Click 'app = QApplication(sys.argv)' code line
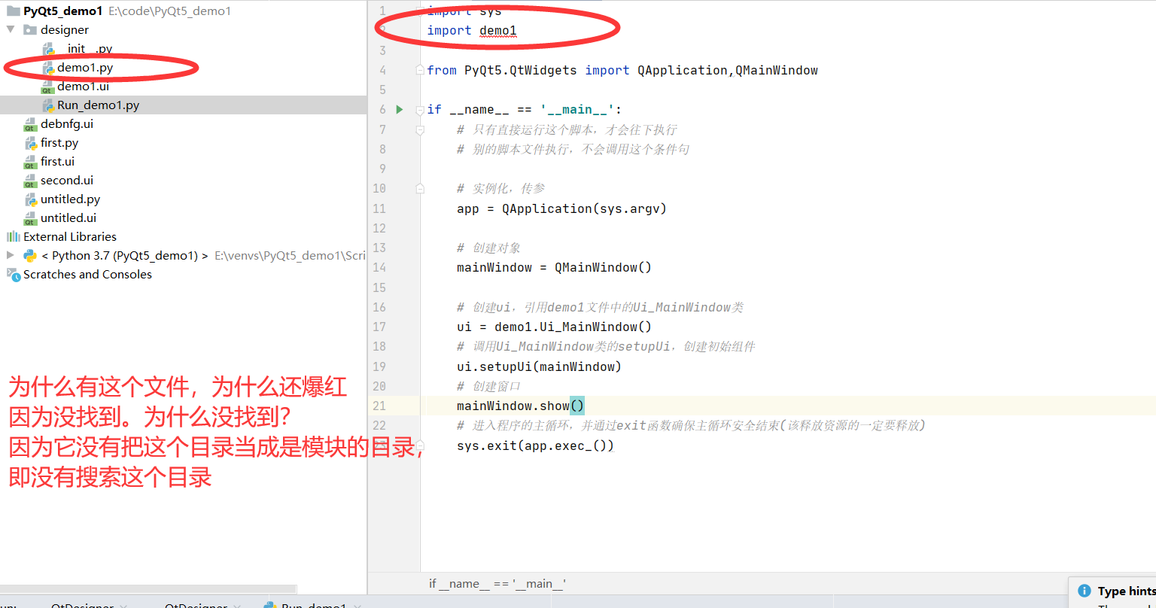 pos(561,208)
